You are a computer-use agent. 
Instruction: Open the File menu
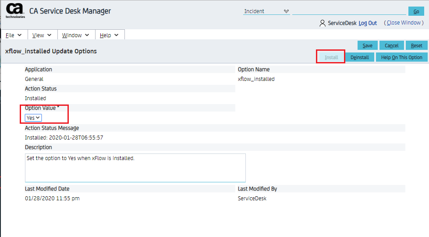coord(14,35)
